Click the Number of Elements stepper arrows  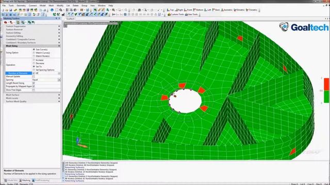[59, 73]
